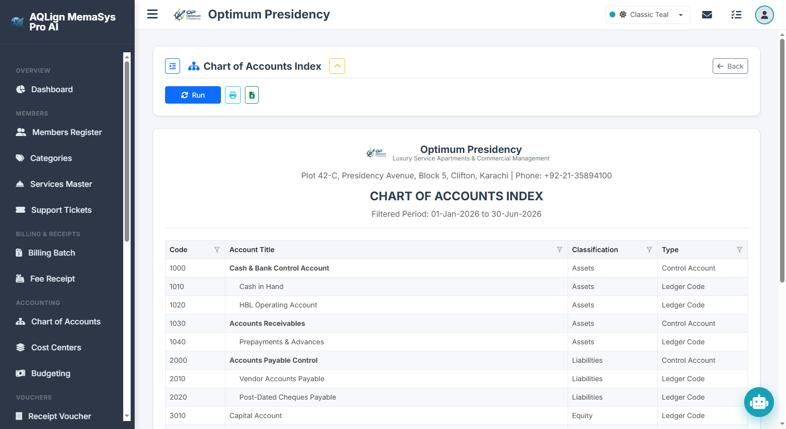786x429 pixels.
Task: Toggle the hamburger sidebar menu
Action: click(x=153, y=14)
